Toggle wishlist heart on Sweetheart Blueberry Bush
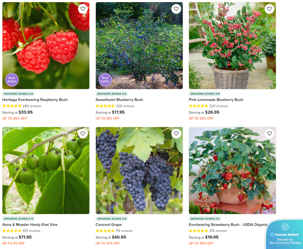The image size is (303, 249). click(x=176, y=9)
